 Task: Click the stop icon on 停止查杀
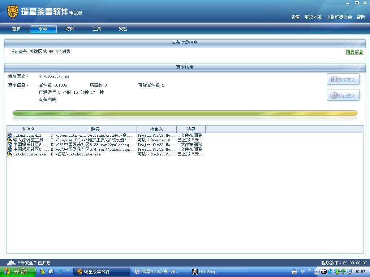pos(334,95)
